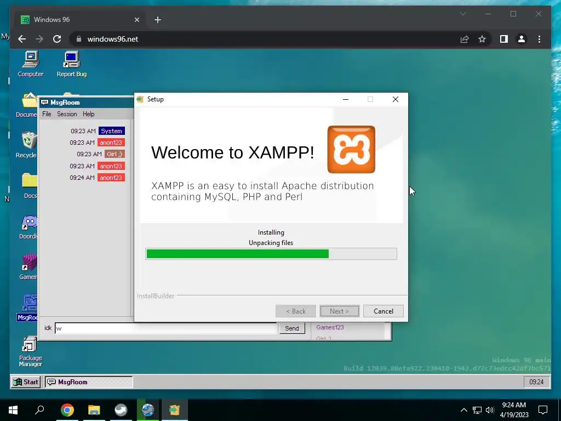Click the XAMPP installer taskbar icon

point(174,410)
